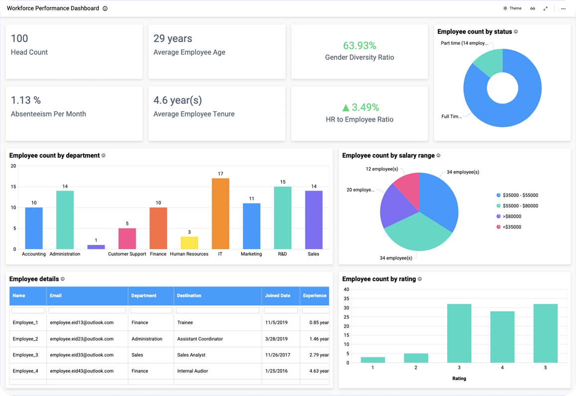Expand the dashboard to fullscreen

(546, 8)
